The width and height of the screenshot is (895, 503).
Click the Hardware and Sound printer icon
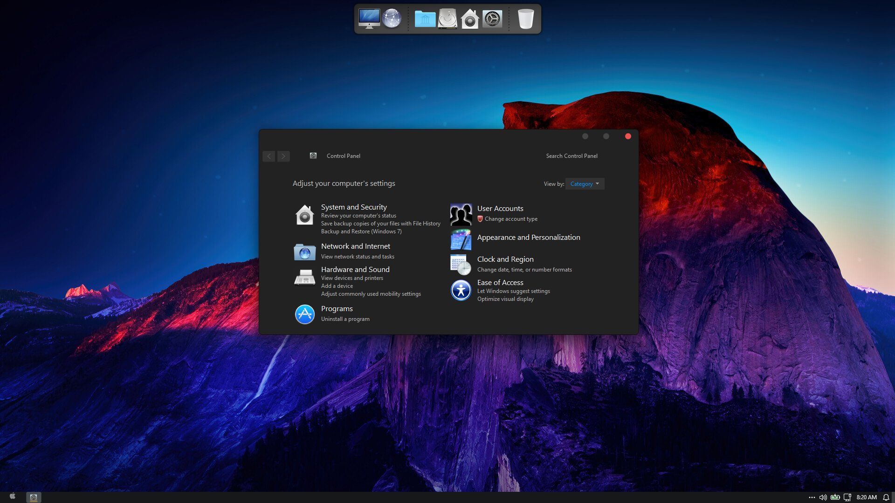tap(304, 278)
